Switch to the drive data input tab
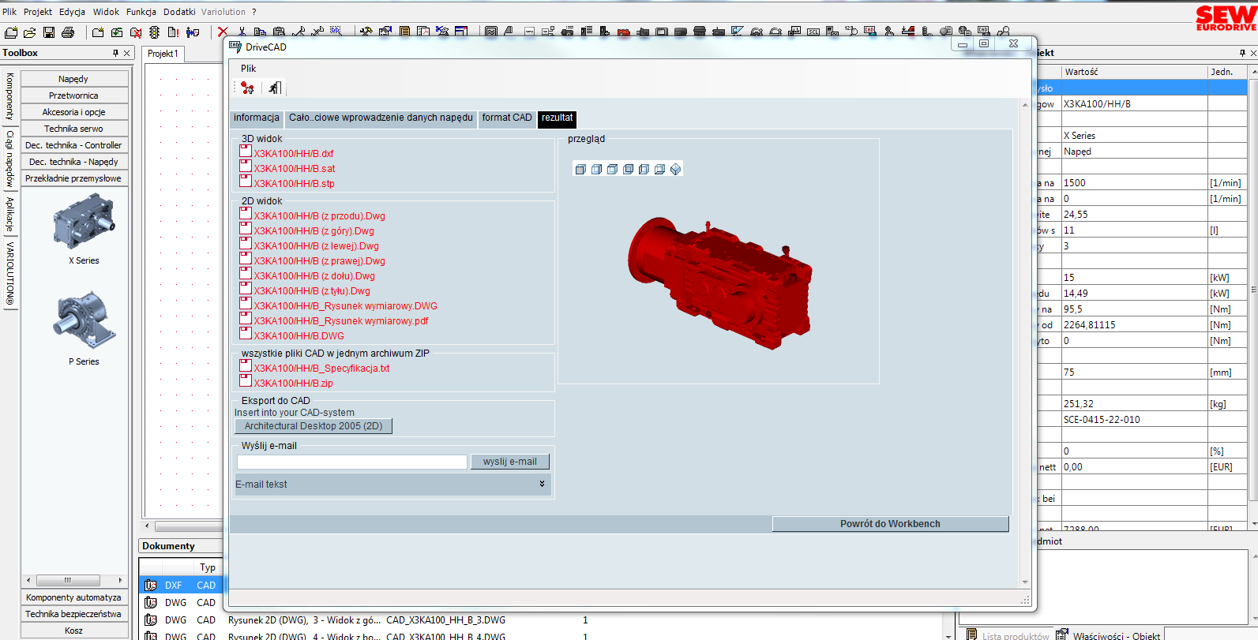Image resolution: width=1258 pixels, height=640 pixels. tap(381, 118)
